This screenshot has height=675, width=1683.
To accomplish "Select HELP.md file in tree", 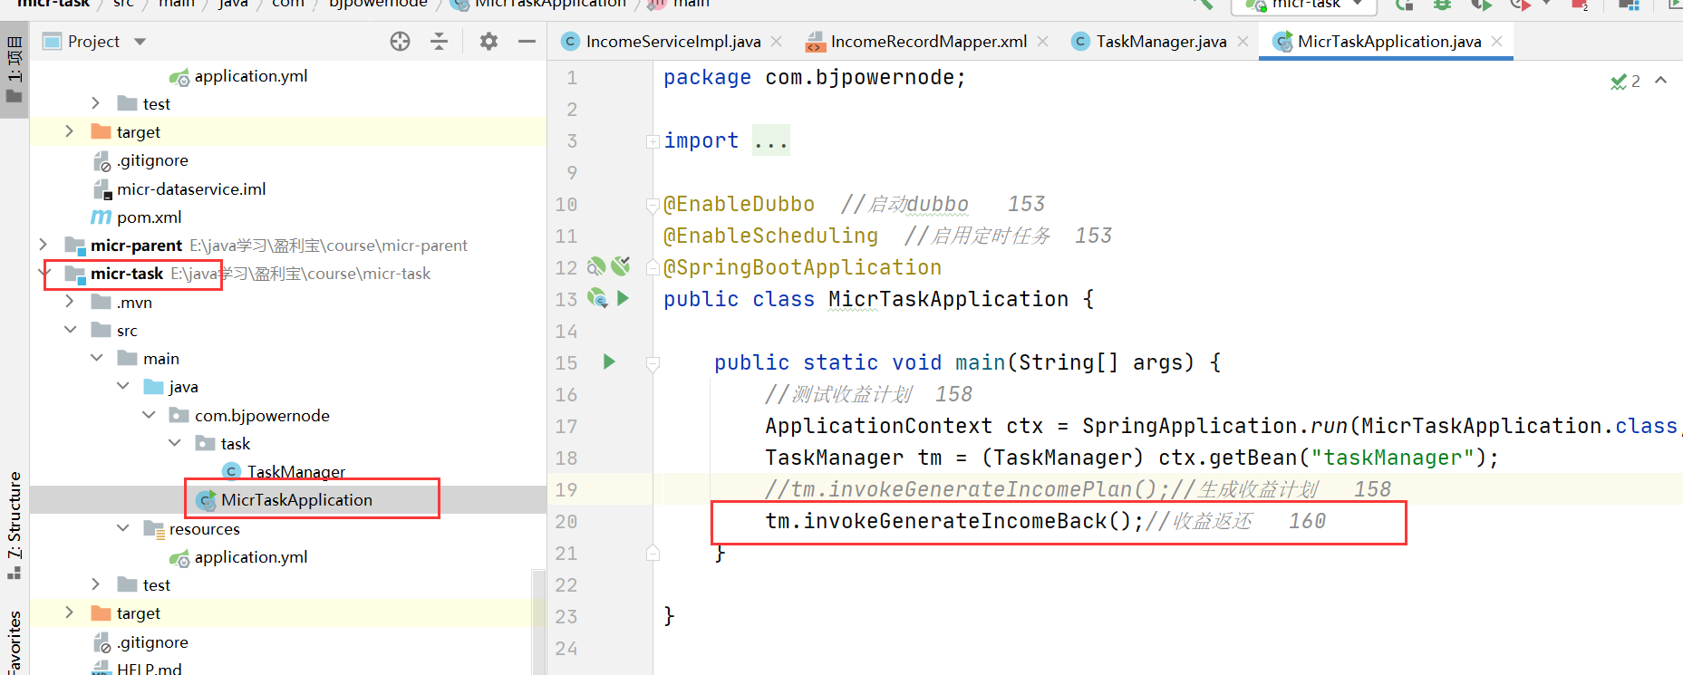I will coord(138,668).
